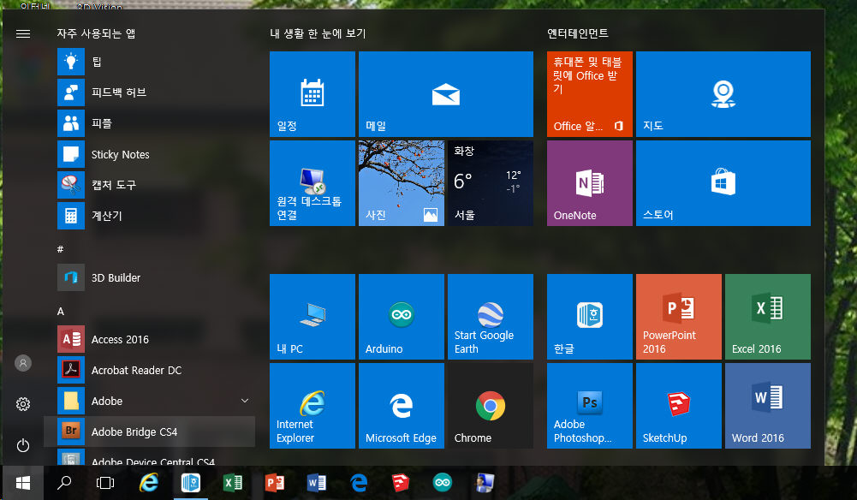Open the Excel 2016 tile
Image resolution: width=857 pixels, height=500 pixels.
point(768,317)
